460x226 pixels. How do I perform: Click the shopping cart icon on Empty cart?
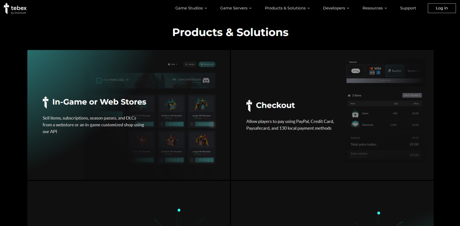202,64
